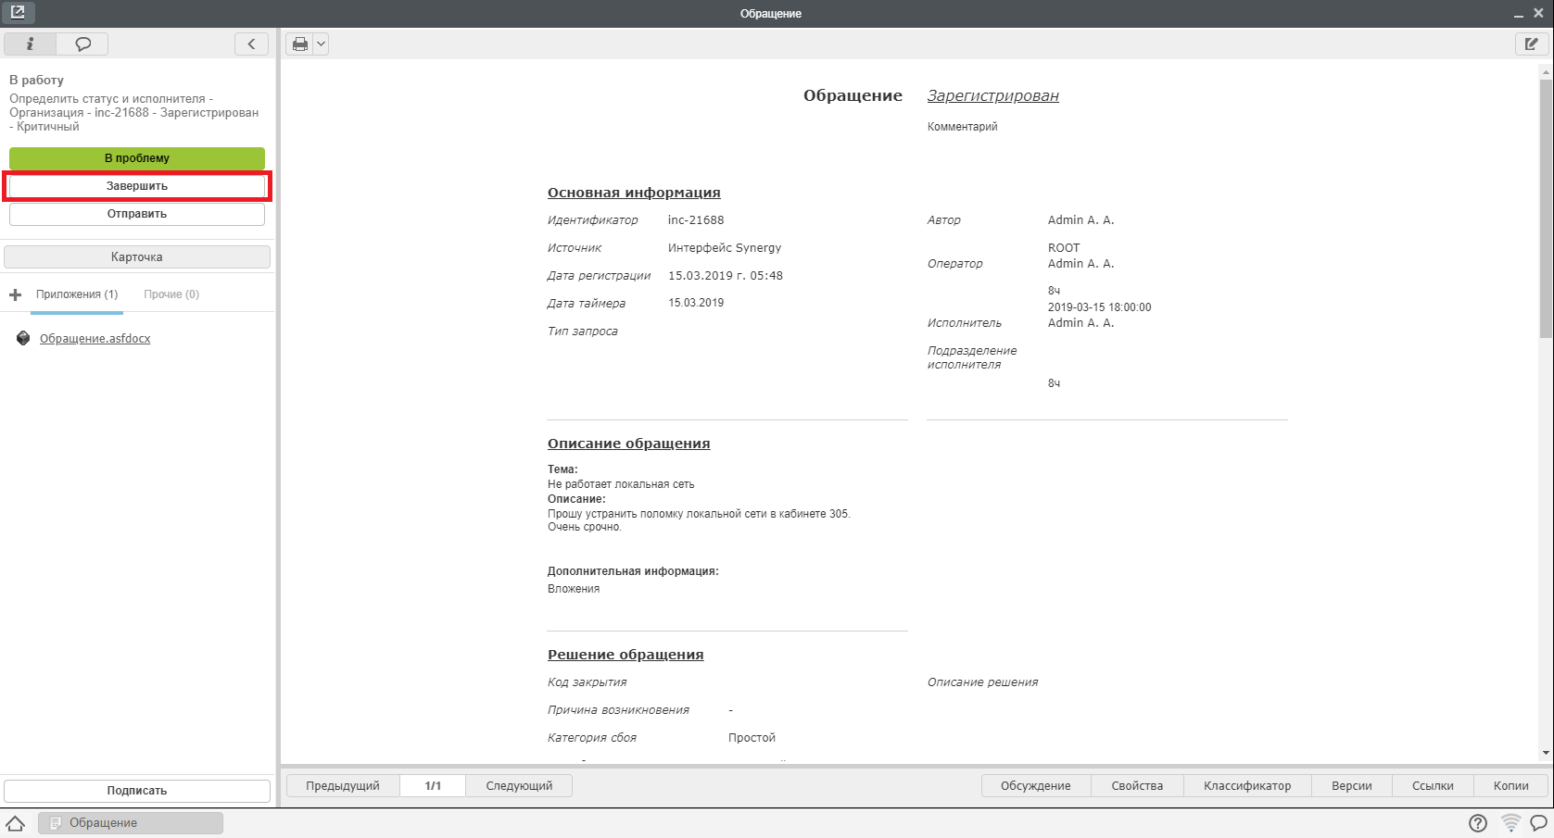Click the 'Основная информация' heading

pos(634,193)
